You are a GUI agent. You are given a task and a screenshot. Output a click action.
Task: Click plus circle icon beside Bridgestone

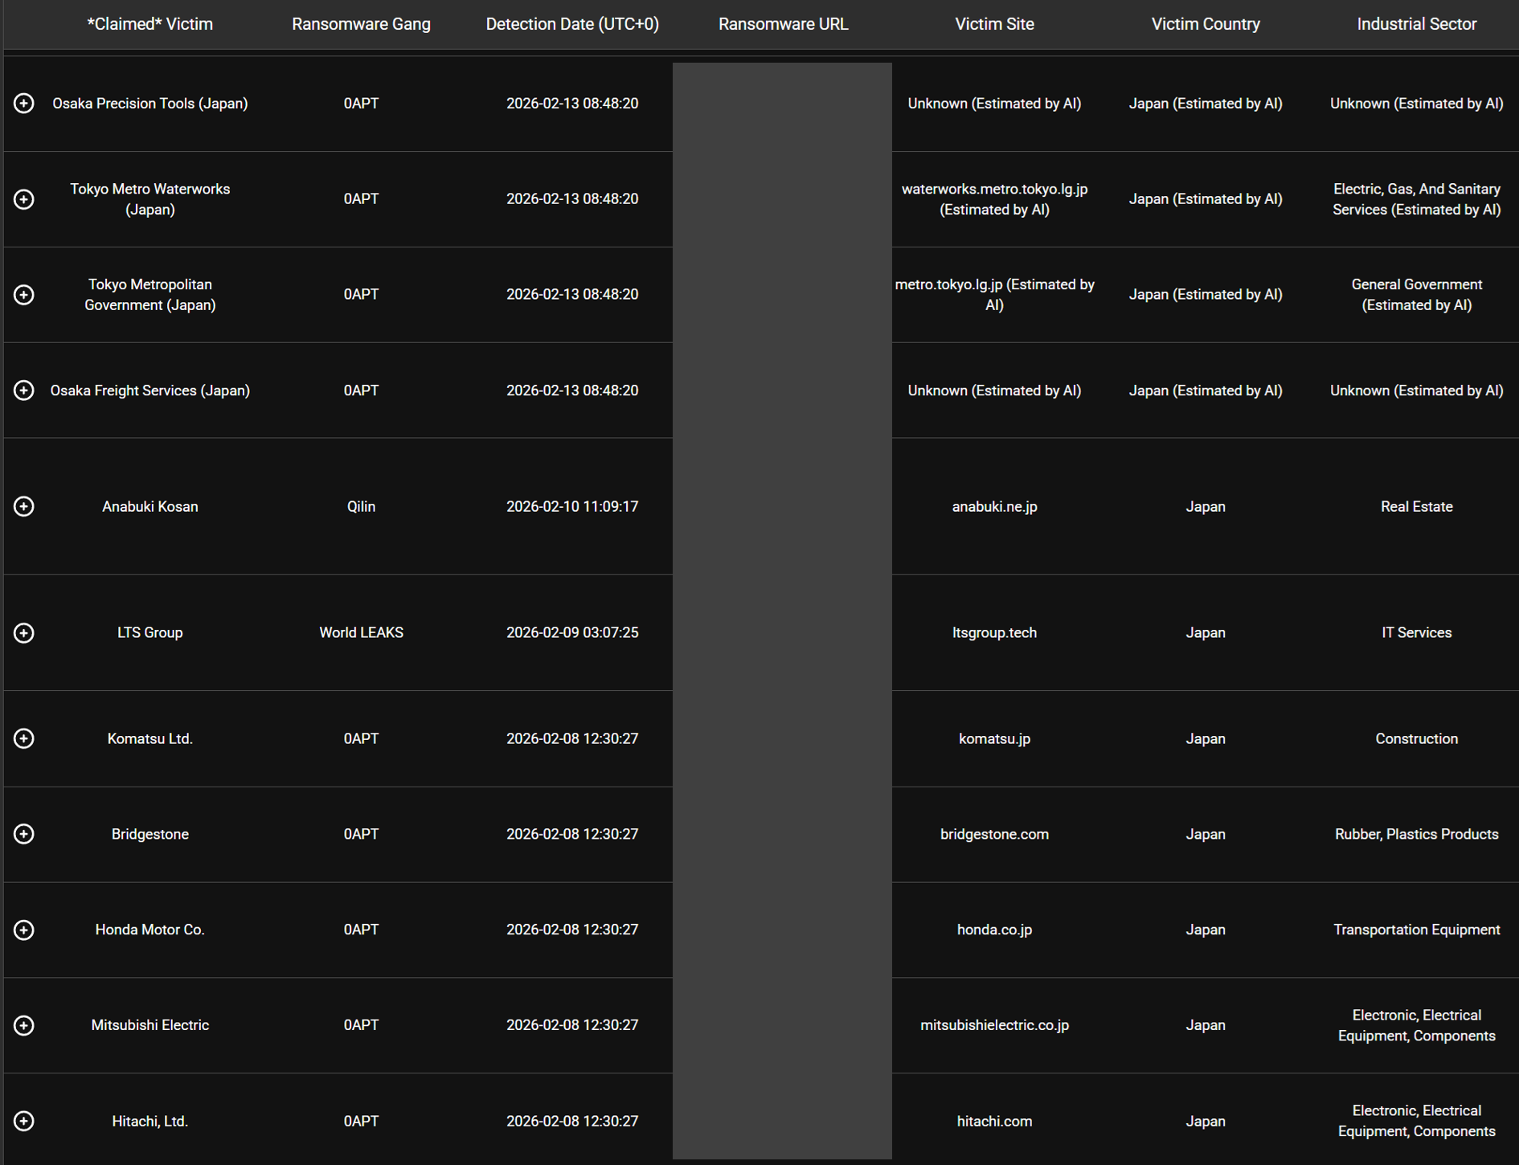24,835
